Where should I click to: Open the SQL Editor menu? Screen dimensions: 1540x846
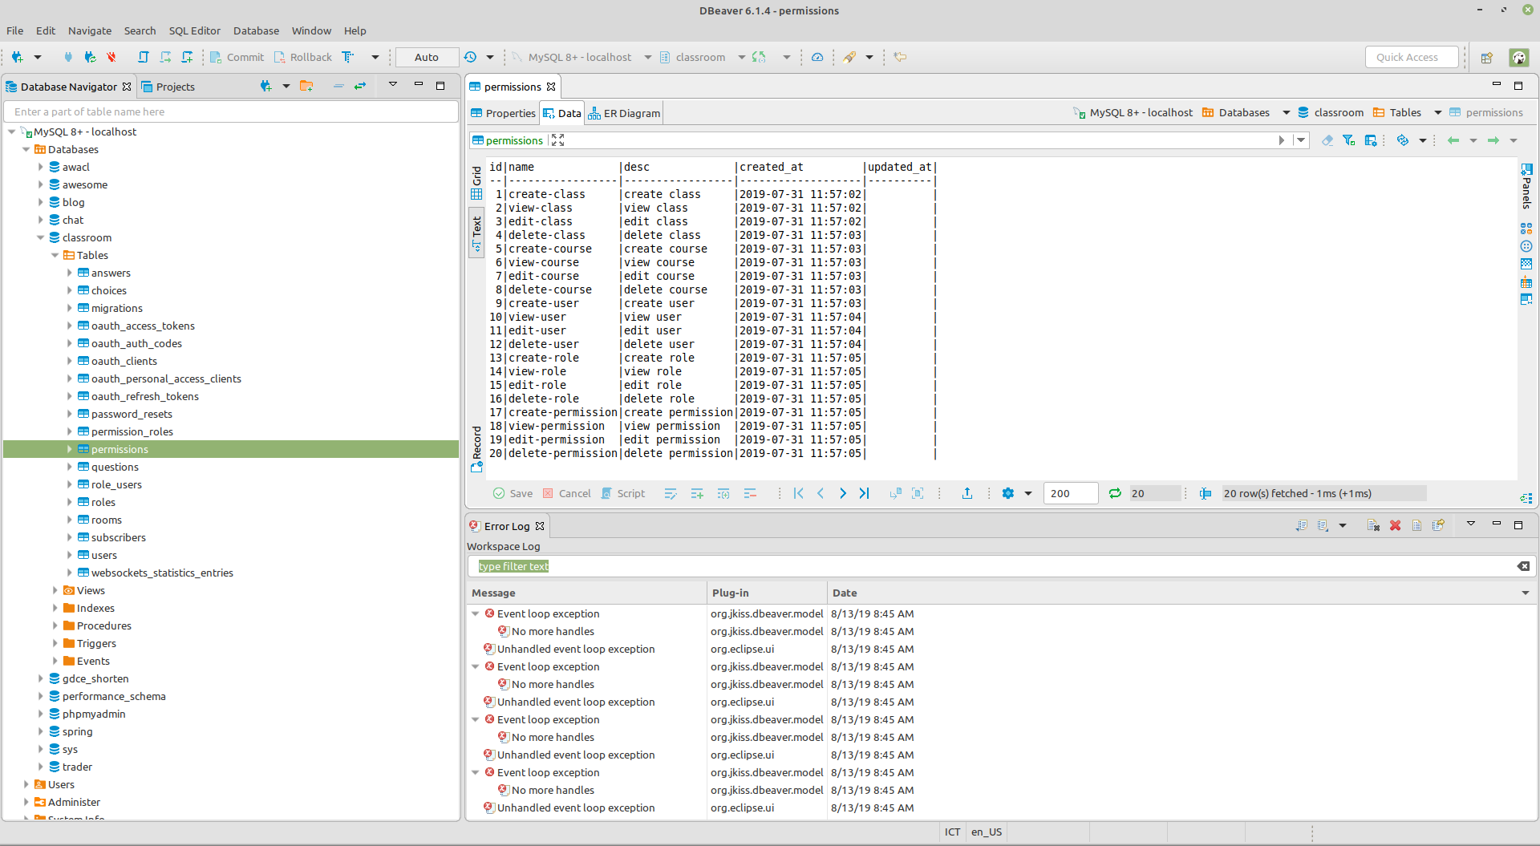tap(194, 30)
